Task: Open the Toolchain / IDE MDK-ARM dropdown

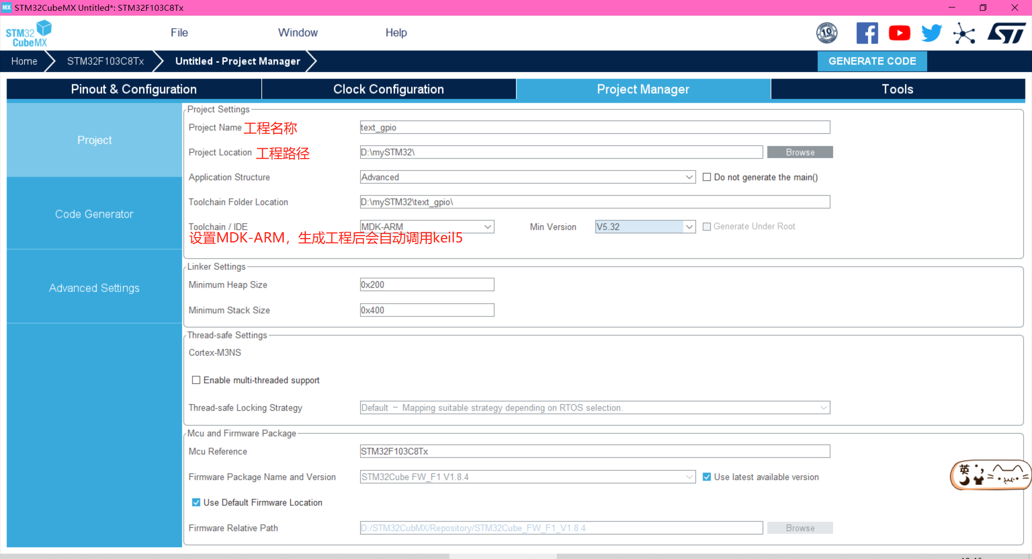Action: [x=427, y=226]
